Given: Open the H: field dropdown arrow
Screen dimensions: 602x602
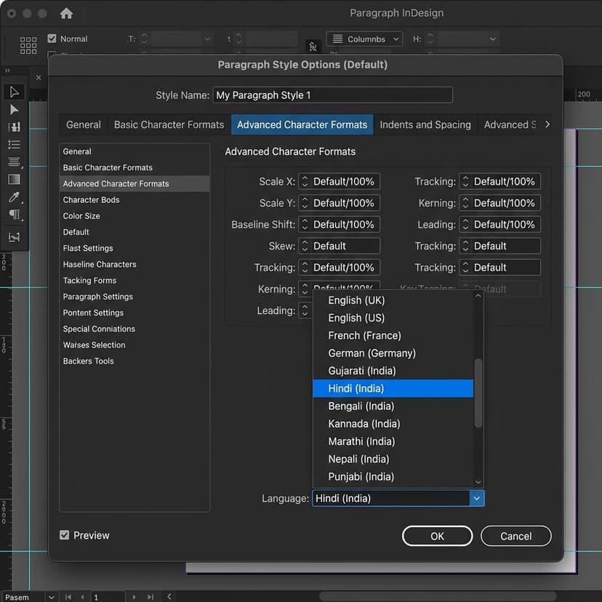Looking at the screenshot, I should point(493,39).
